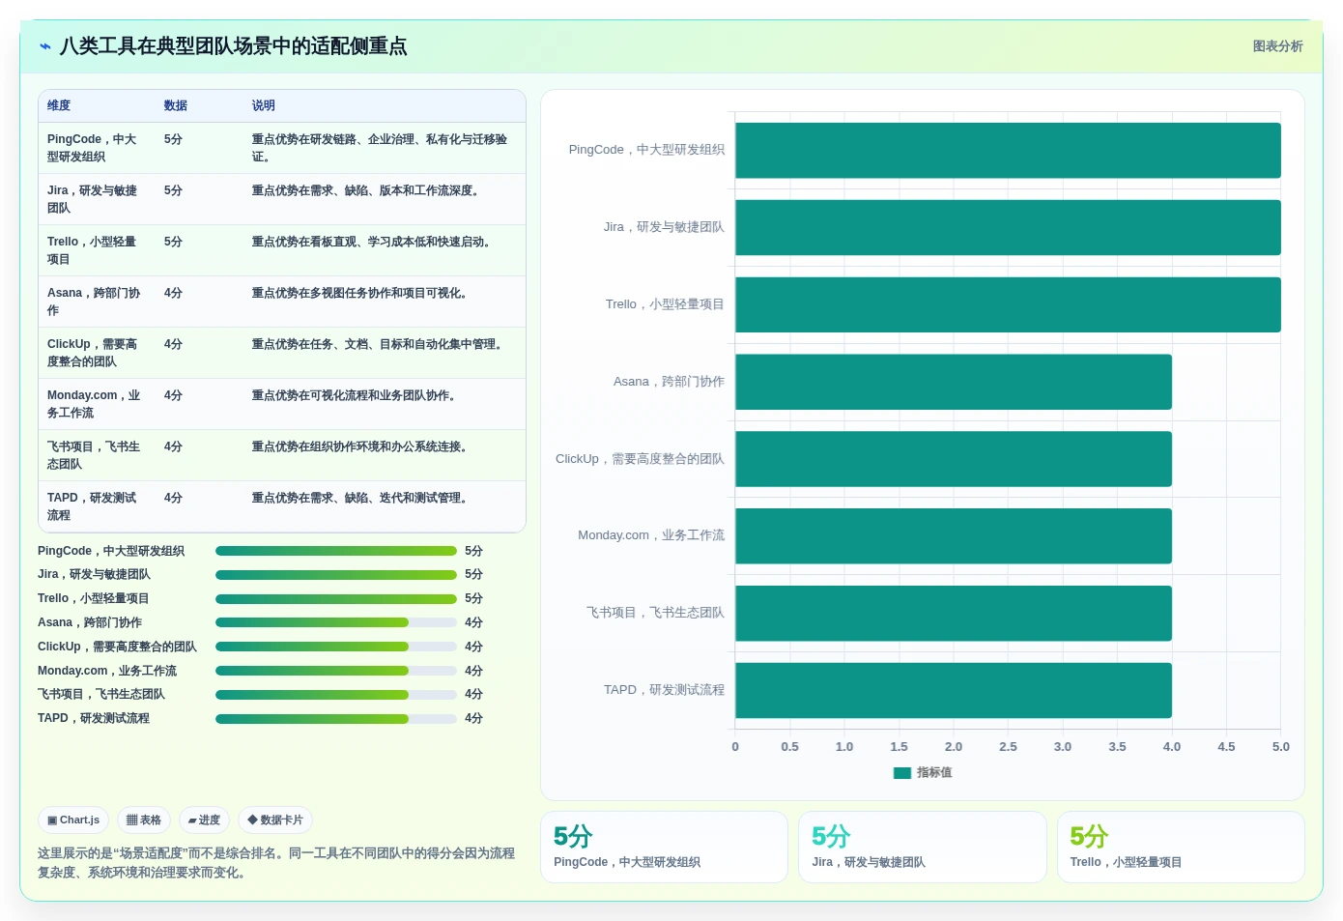The image size is (1343, 921).
Task: Click table cell Trello，小型轻量项目
Action: pyautogui.click(x=95, y=250)
